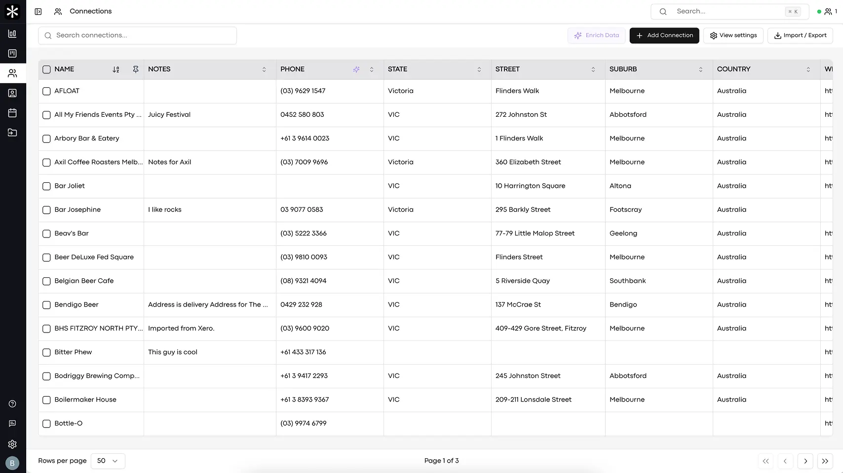Image resolution: width=843 pixels, height=473 pixels.
Task: Click the sparkle icon in PHONE header
Action: click(x=356, y=69)
